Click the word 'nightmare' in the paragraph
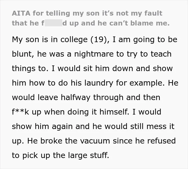The height and width of the screenshot is (169, 188). (94, 54)
